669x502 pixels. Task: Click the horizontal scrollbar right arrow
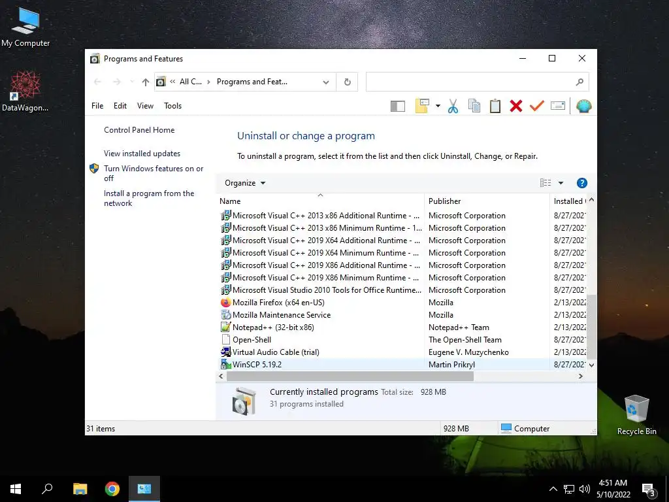[x=580, y=376]
